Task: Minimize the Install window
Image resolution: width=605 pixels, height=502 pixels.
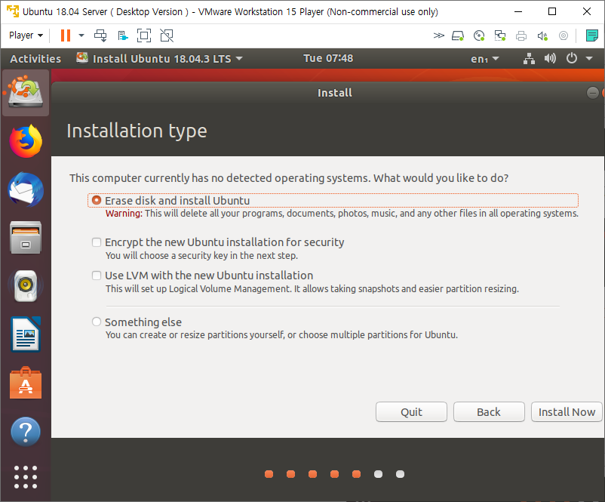Action: pyautogui.click(x=593, y=93)
